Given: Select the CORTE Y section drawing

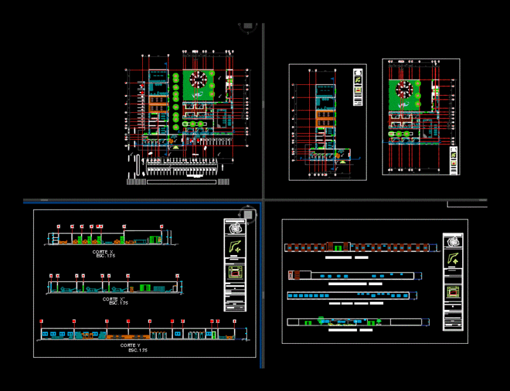Looking at the screenshot, I should point(143,331).
